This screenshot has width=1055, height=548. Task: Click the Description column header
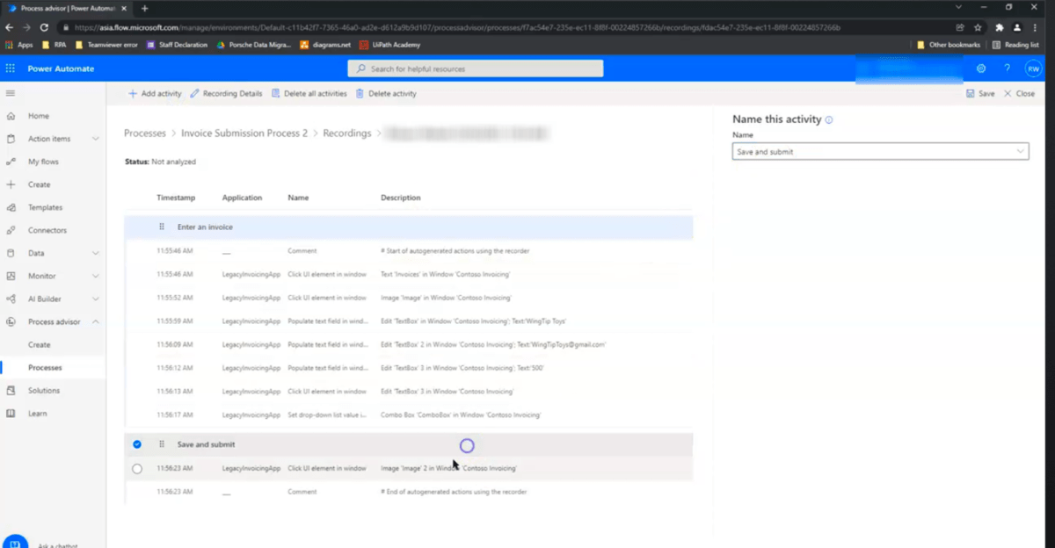(401, 198)
